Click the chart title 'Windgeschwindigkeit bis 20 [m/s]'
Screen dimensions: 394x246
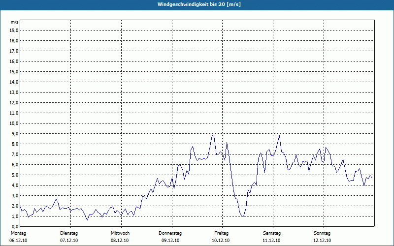tap(199, 4)
